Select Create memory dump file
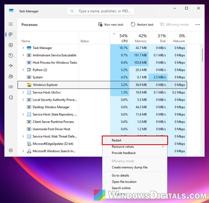The image size is (209, 203). 135,167
